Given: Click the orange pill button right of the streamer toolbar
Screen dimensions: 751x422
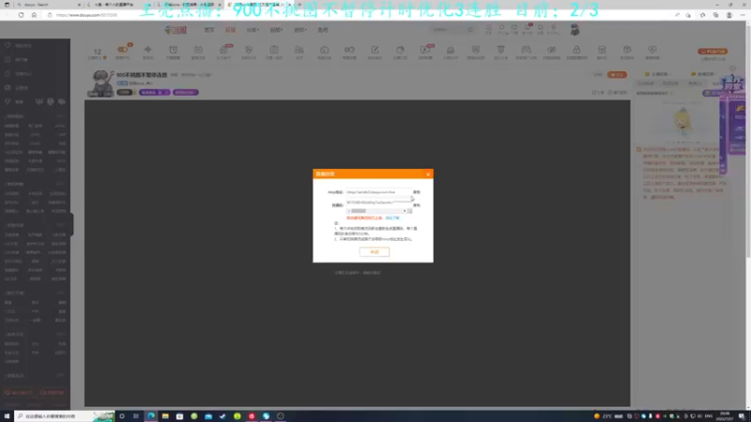Looking at the screenshot, I should coord(713,52).
